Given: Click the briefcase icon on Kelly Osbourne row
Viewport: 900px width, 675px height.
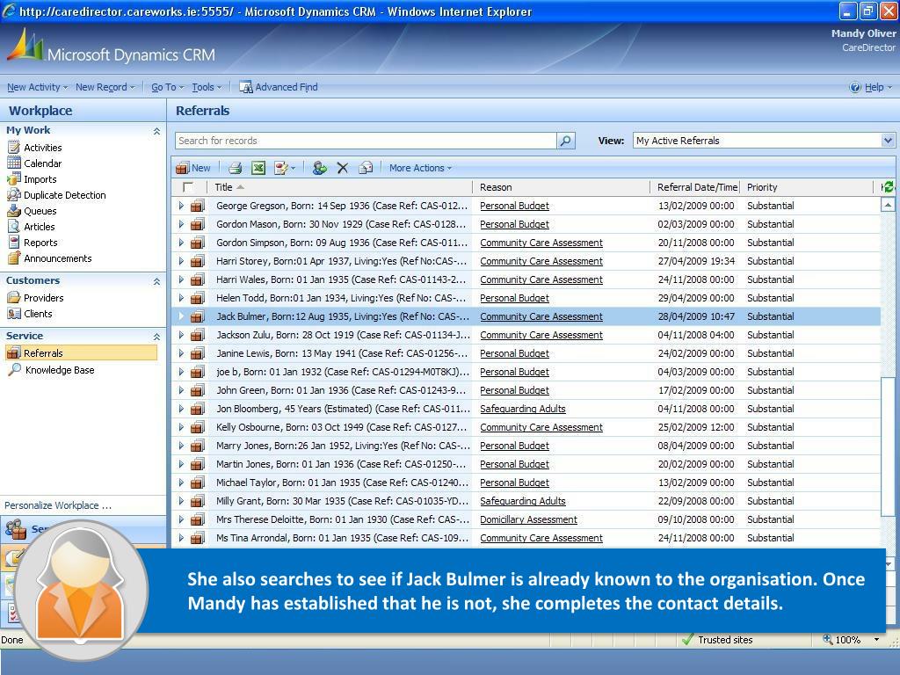Looking at the screenshot, I should (198, 427).
